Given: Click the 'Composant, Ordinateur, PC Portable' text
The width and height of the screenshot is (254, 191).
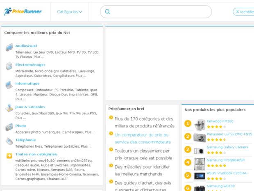Looking at the screenshot, I should tap(57, 94).
